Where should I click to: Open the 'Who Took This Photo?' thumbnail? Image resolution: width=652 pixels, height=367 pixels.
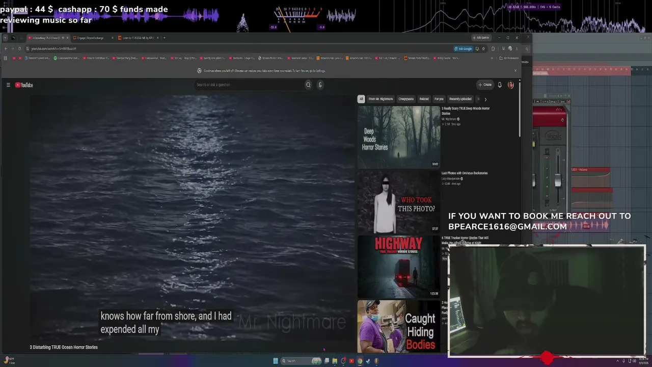398,201
